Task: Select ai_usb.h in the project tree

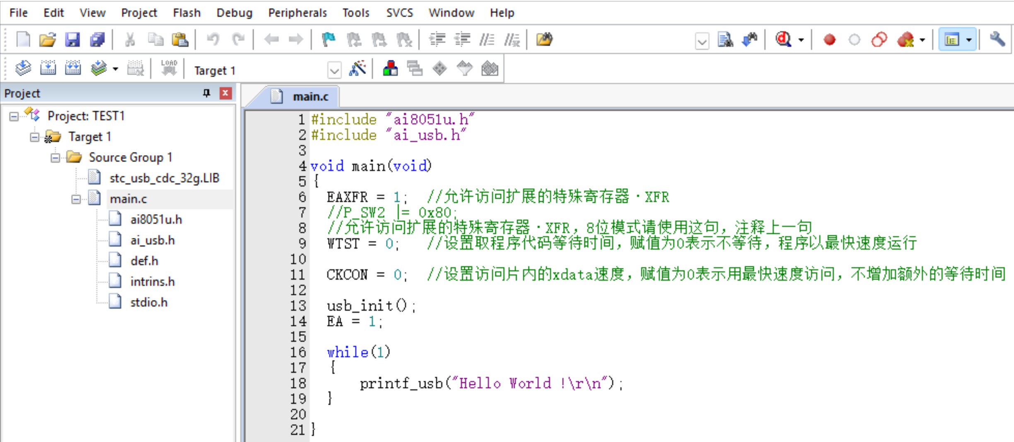Action: tap(152, 240)
